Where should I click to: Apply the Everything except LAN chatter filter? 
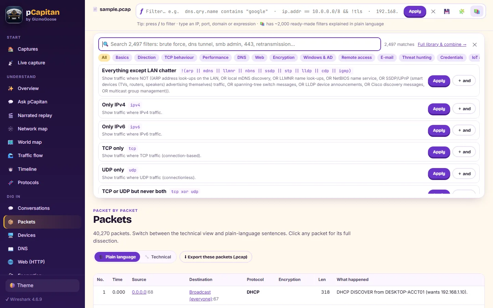[x=439, y=81]
